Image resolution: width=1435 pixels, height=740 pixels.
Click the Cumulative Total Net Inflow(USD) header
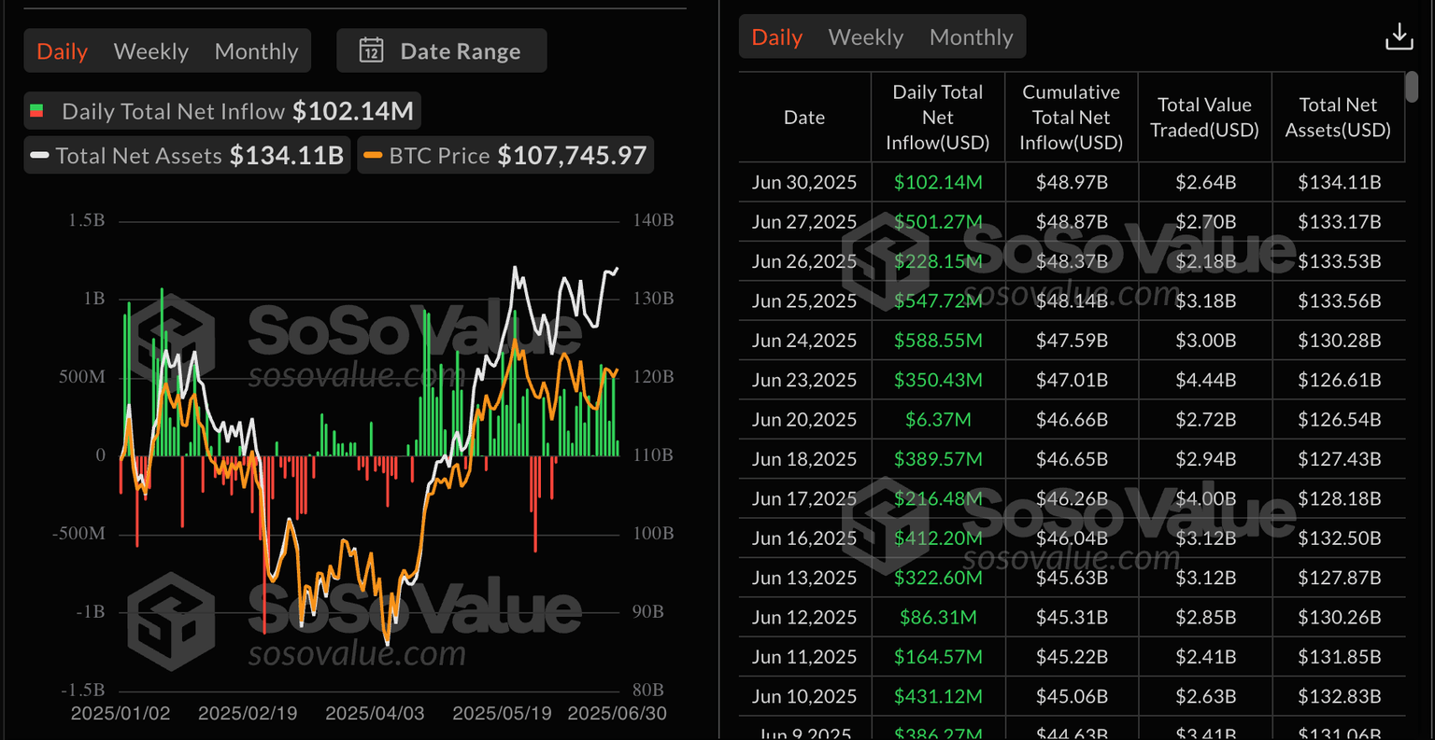pos(1072,118)
